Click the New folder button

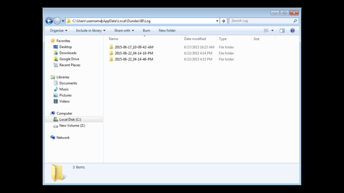167,30
